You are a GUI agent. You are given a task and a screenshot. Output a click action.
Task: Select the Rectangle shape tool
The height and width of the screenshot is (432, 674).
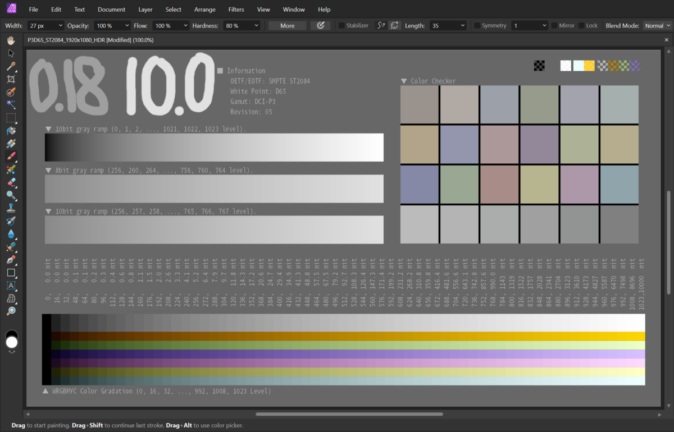click(11, 273)
